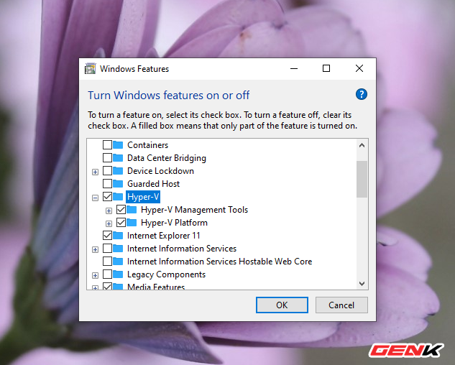Screen dimensions: 455x365
Task: Click the Windows Features title bar icon
Action: tap(90, 69)
